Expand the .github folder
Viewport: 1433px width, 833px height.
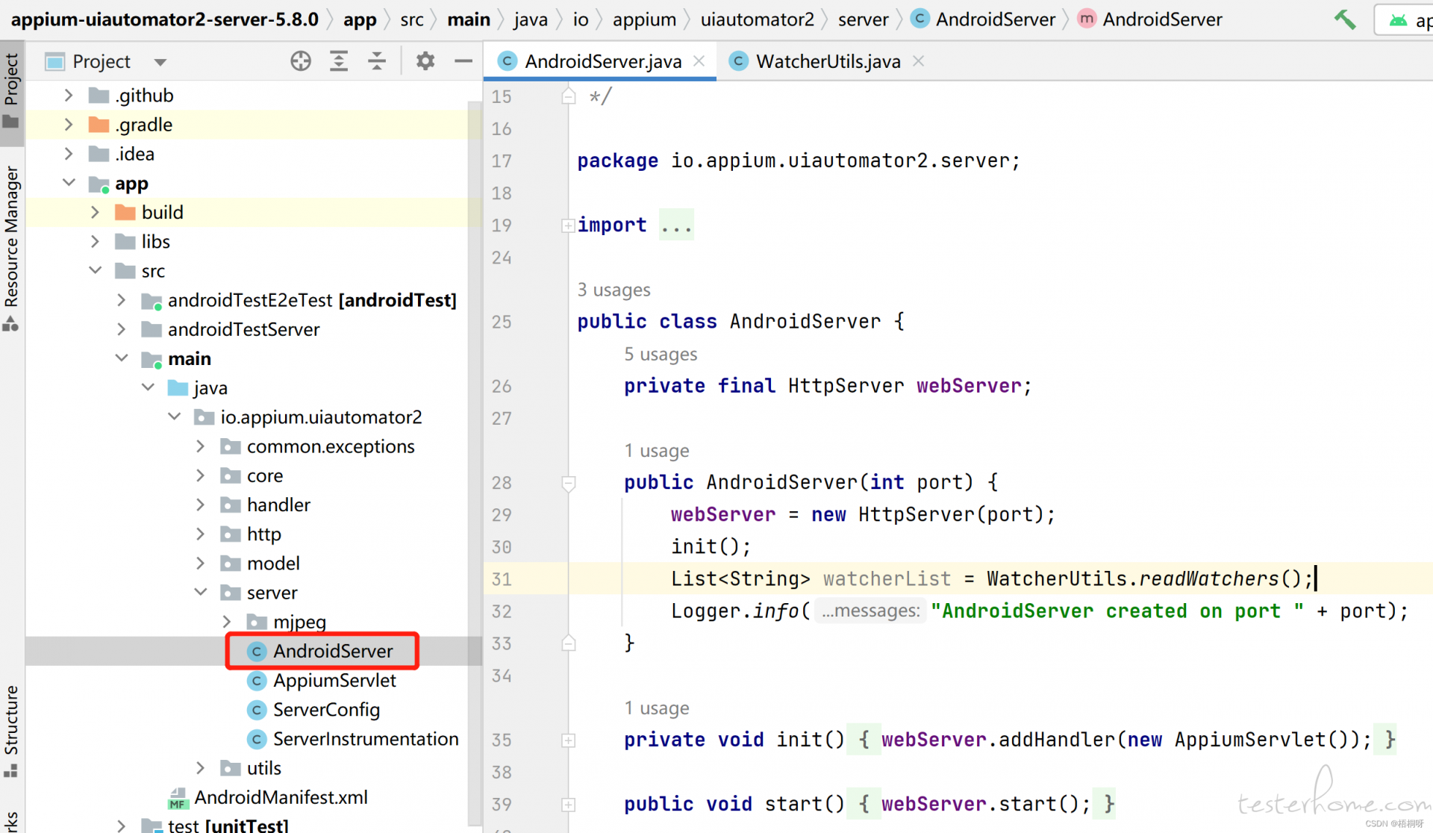click(69, 96)
